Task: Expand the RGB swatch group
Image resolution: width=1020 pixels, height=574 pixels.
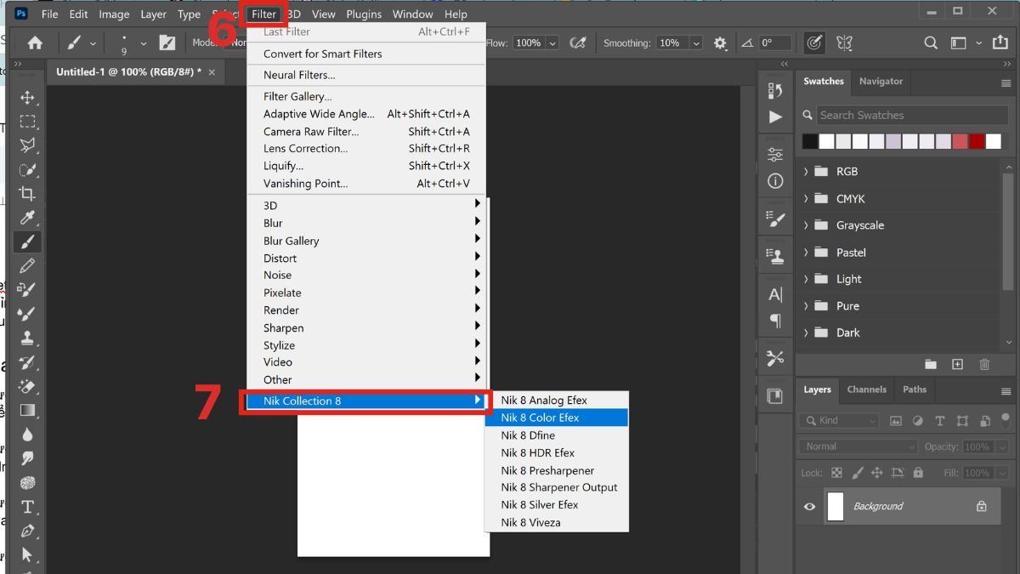Action: (806, 171)
